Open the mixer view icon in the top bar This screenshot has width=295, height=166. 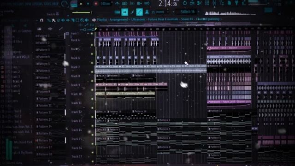[x=214, y=3]
